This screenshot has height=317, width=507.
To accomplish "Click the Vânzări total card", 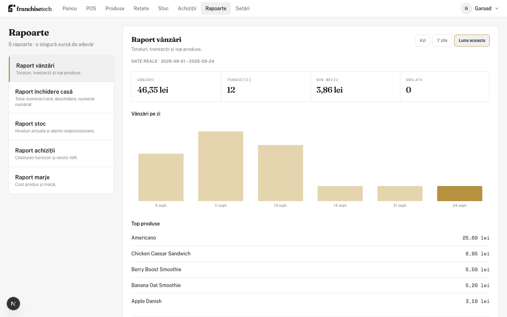I will pyautogui.click(x=176, y=86).
